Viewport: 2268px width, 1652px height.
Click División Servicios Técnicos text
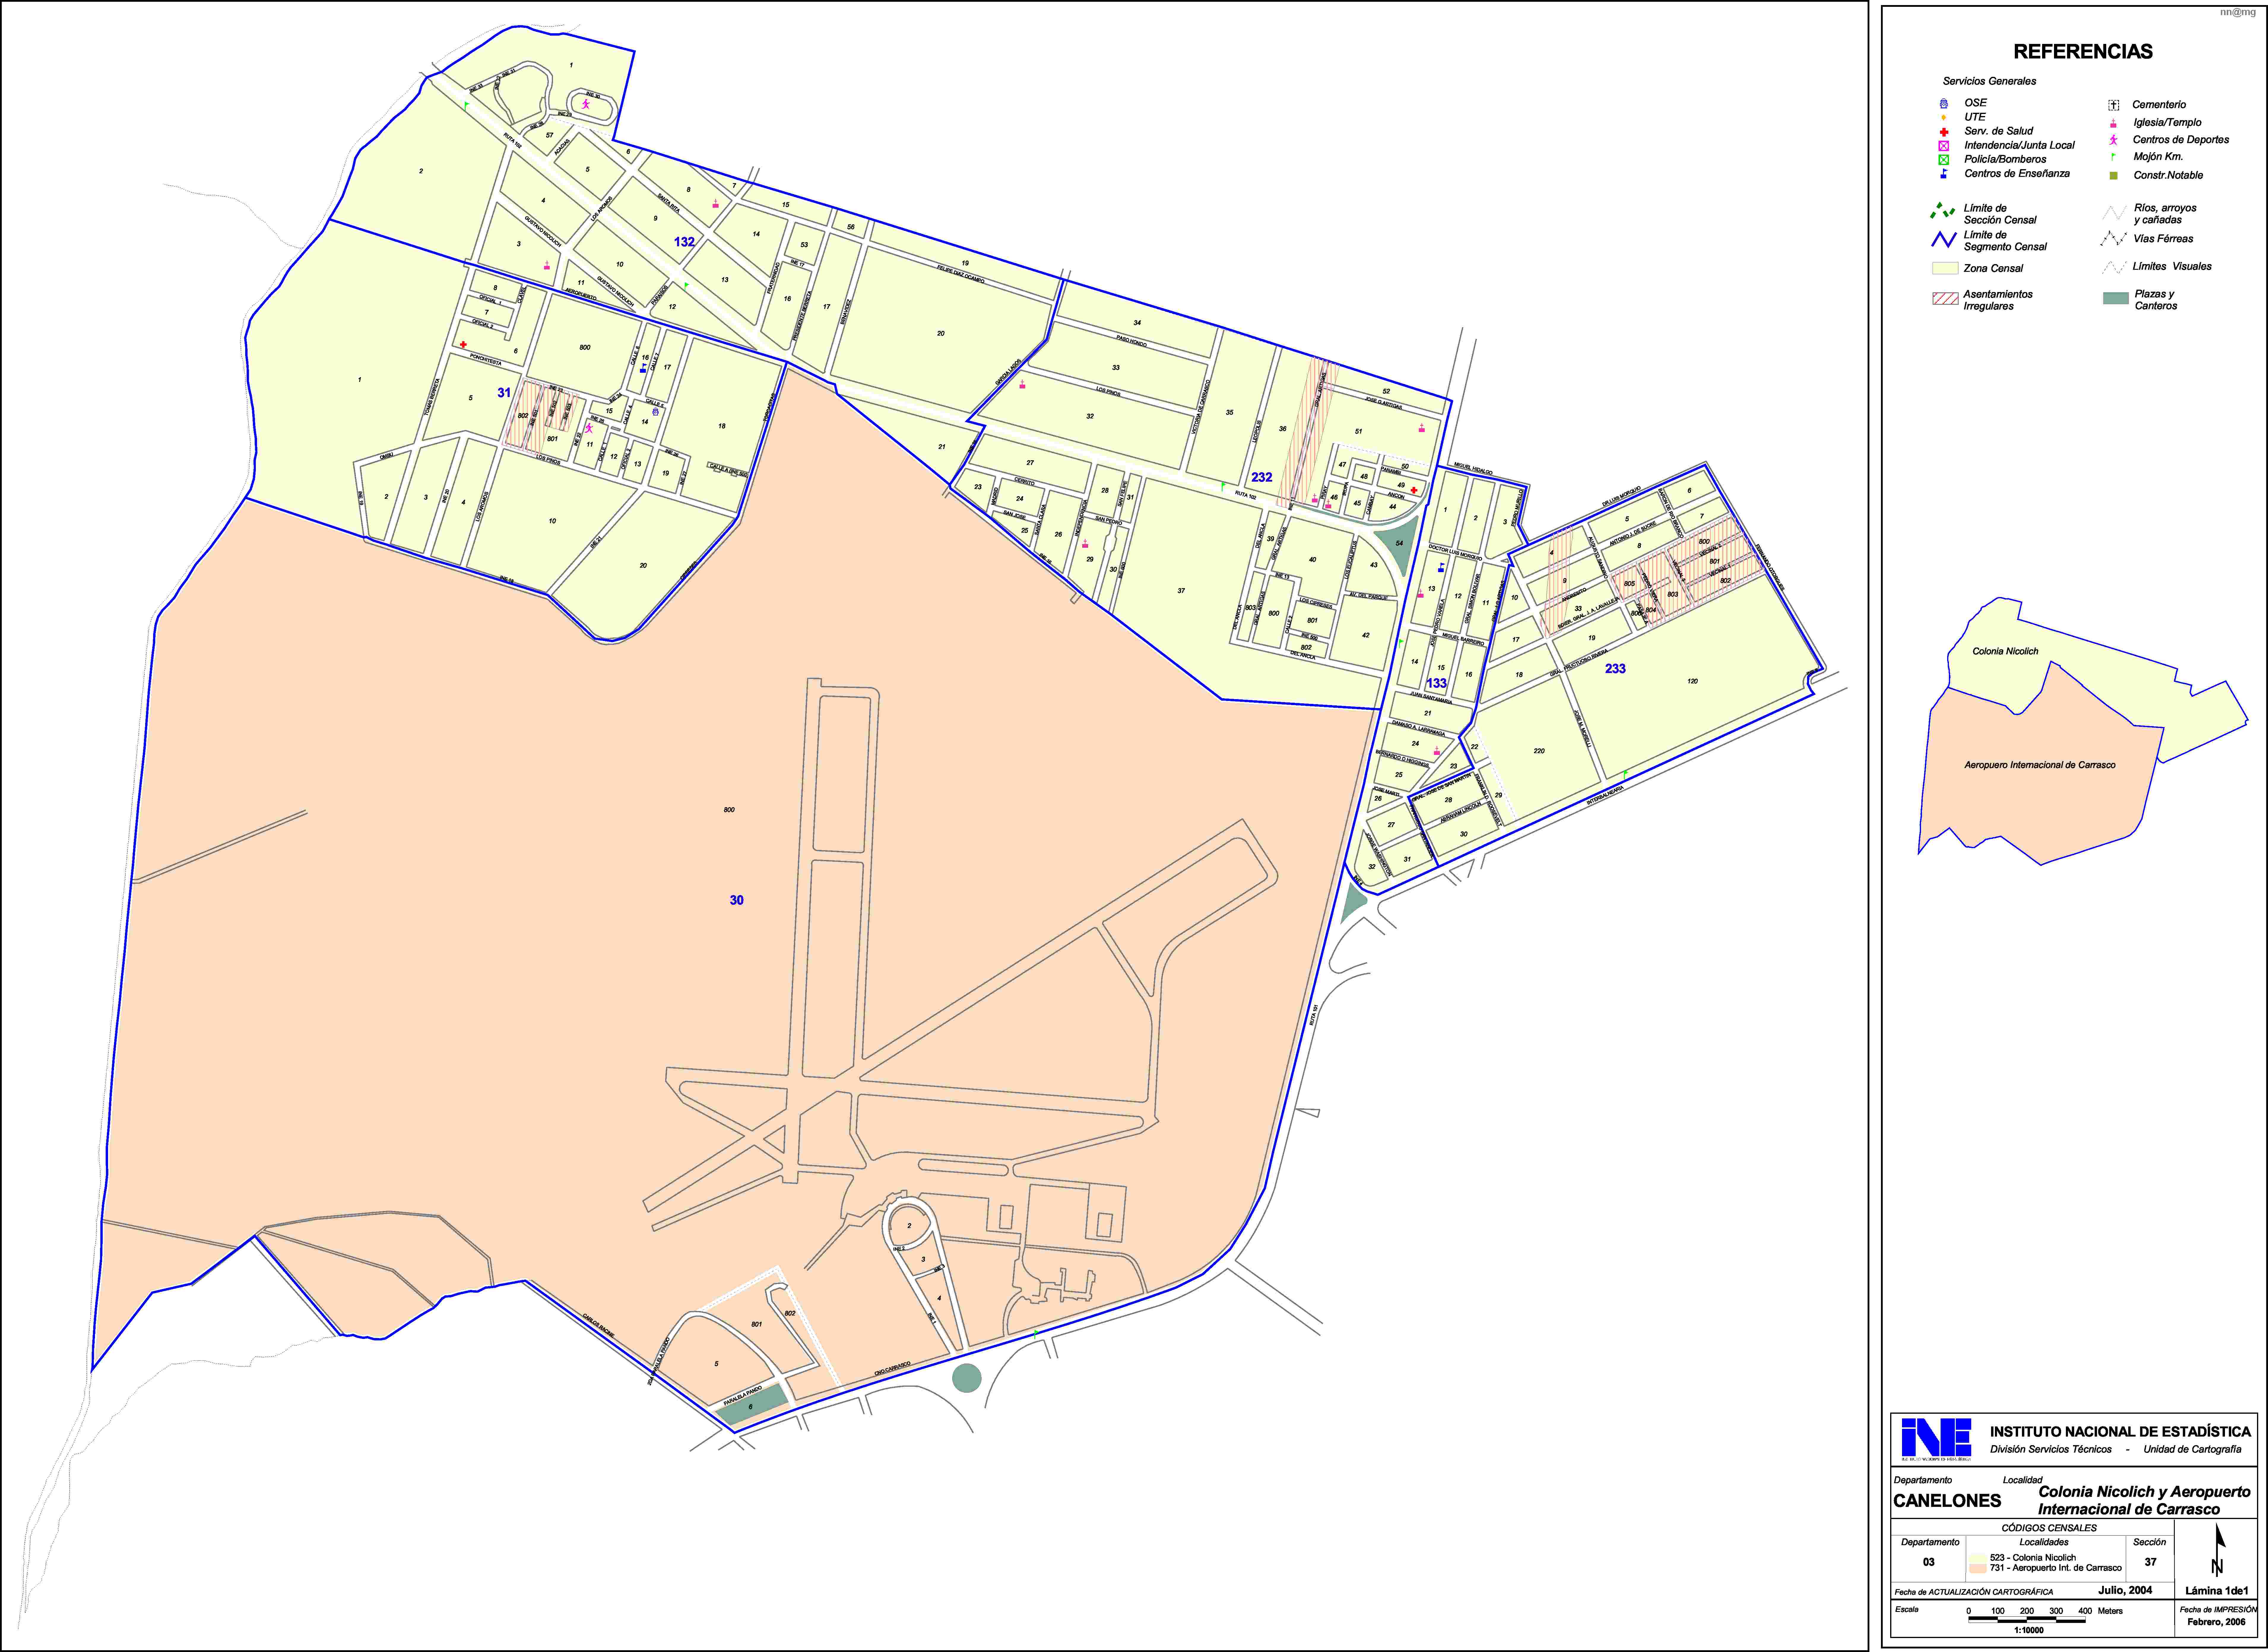coord(2051,1449)
